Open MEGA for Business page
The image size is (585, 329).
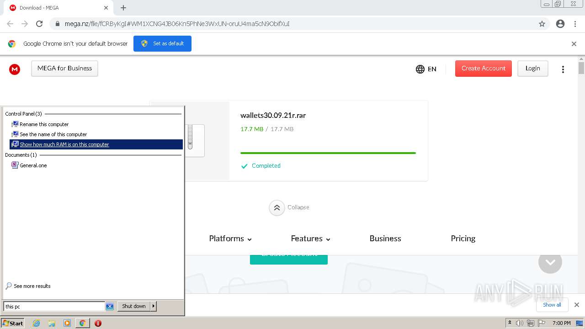pos(64,69)
